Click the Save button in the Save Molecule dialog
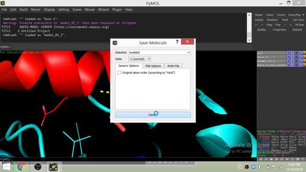This screenshot has width=306, height=172. click(153, 115)
